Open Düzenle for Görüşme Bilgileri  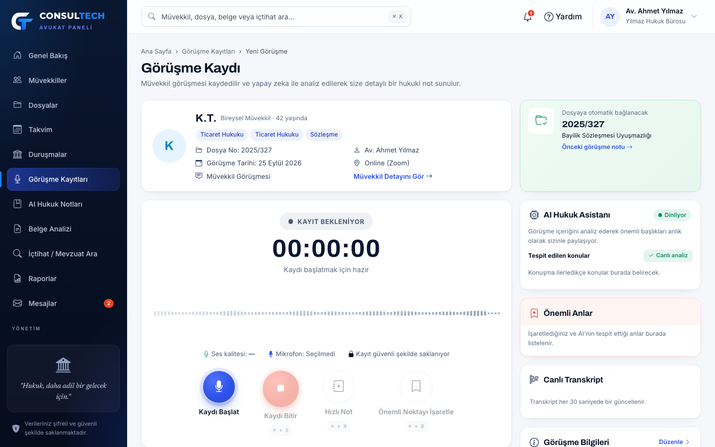tap(674, 442)
